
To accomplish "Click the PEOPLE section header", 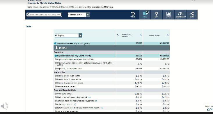I will point(111,48).
